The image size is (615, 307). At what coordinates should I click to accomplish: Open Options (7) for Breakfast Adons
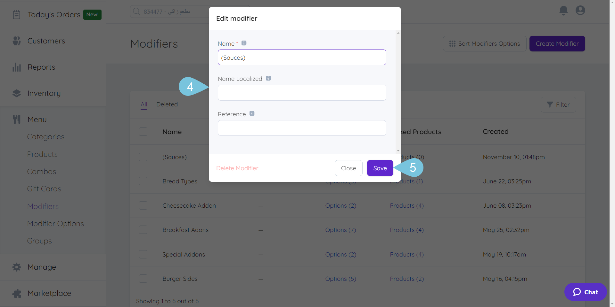click(340, 230)
